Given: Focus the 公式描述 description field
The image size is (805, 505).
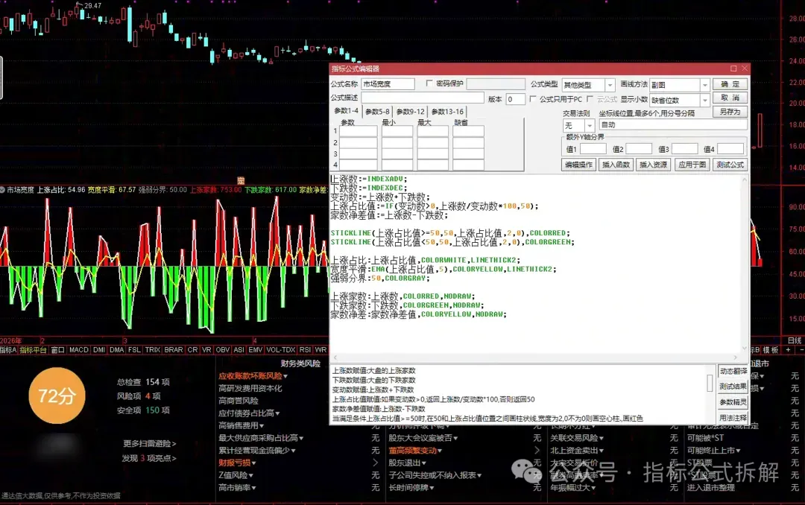Looking at the screenshot, I should (x=422, y=98).
